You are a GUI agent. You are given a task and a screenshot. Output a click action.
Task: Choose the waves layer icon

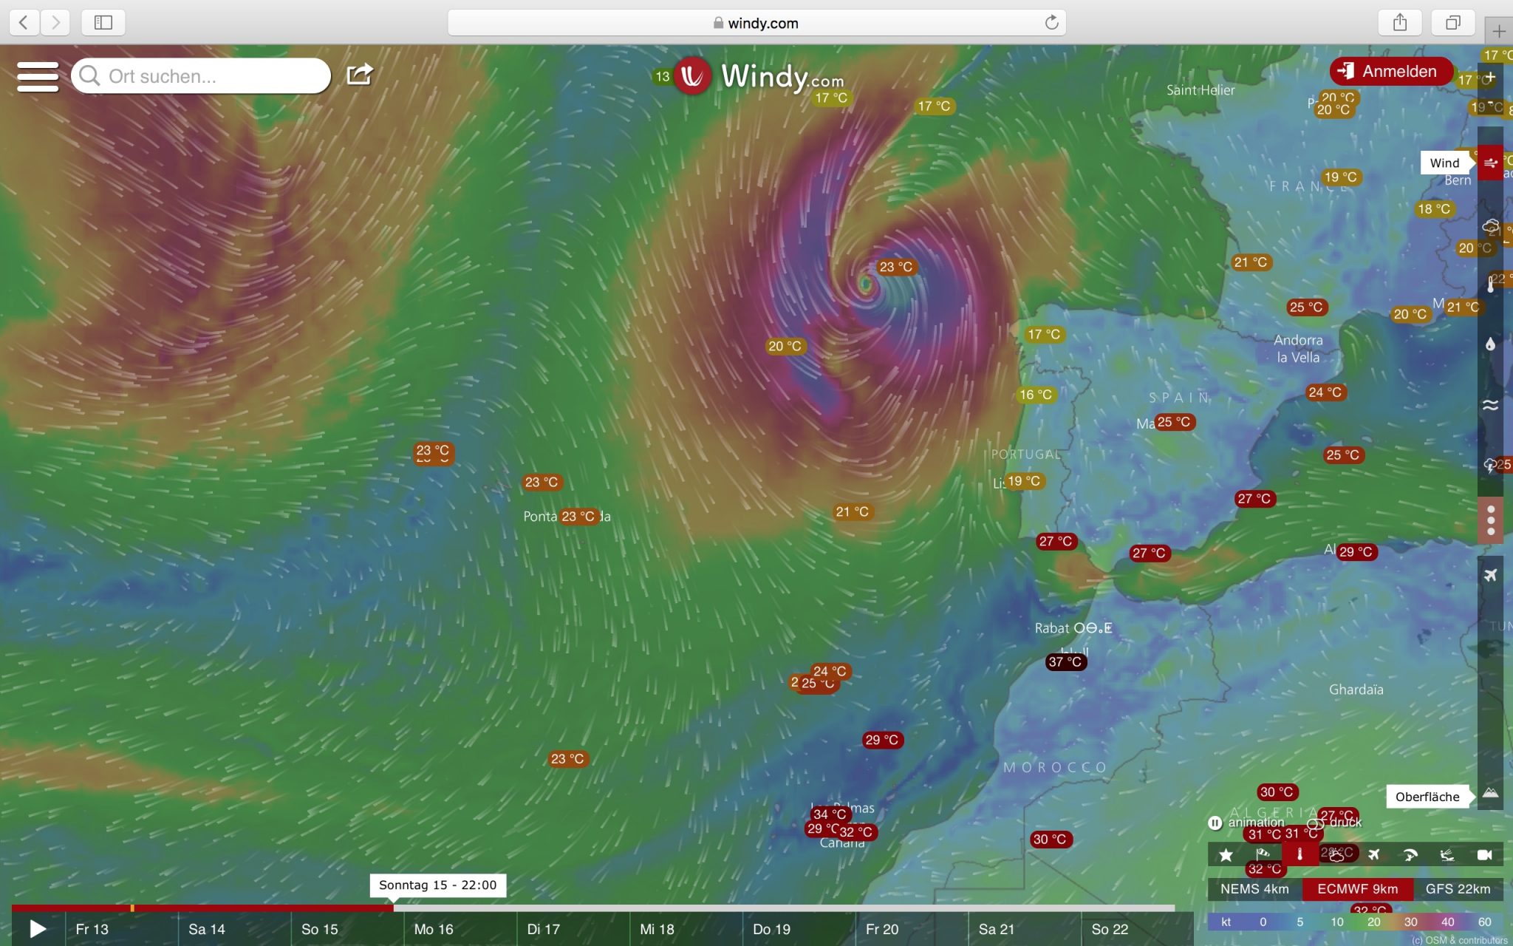[1490, 405]
